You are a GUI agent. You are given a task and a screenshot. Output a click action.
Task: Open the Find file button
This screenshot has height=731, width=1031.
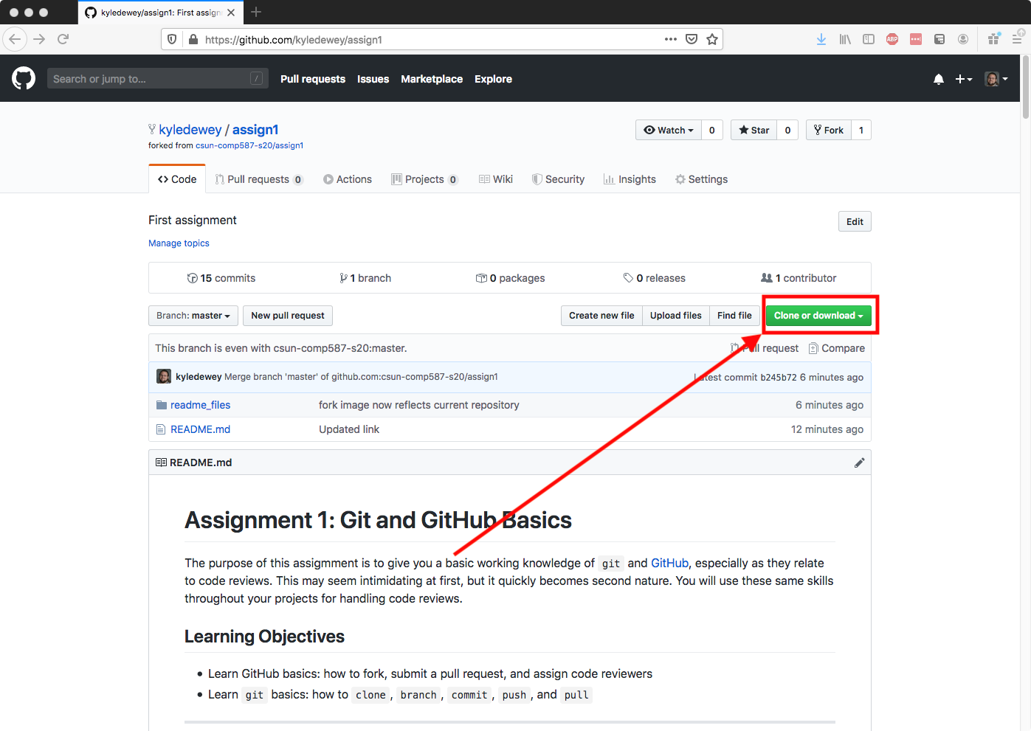(734, 316)
